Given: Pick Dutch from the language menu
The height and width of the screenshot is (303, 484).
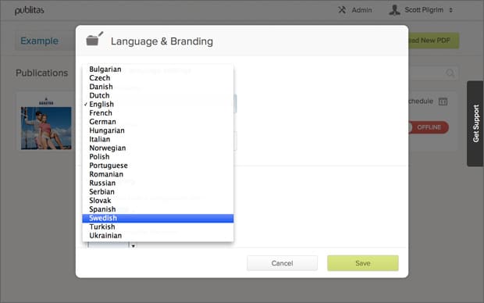Looking at the screenshot, I should pos(158,95).
